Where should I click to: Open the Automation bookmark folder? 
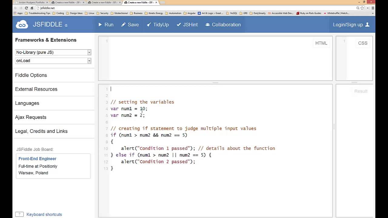(x=173, y=13)
